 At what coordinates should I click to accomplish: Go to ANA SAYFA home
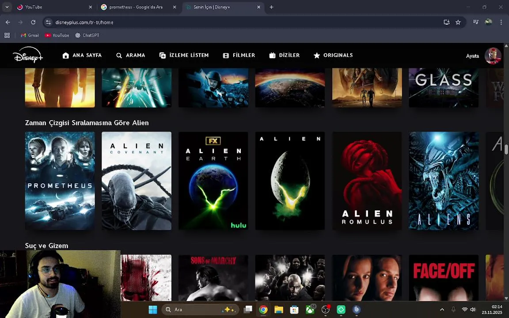coord(82,56)
